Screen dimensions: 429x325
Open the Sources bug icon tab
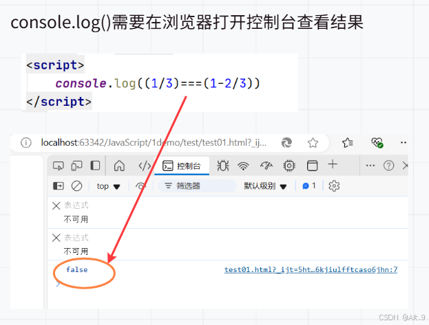point(223,166)
